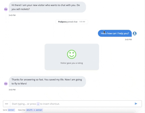
Task: Click the blue Hello how can I help you bubble
Action: point(115,33)
